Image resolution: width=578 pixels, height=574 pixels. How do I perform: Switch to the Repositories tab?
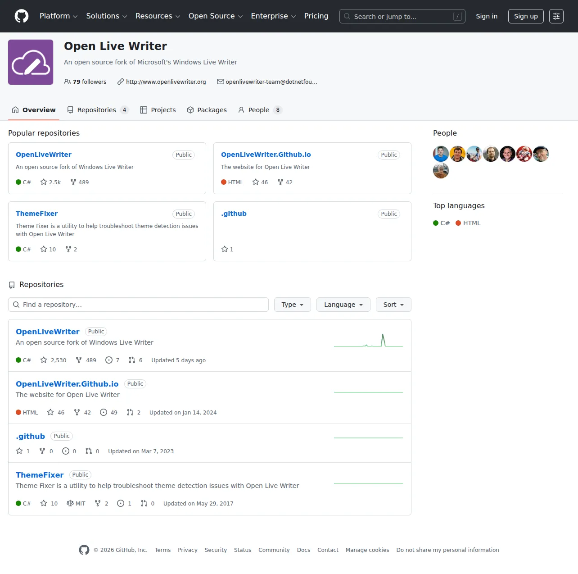tap(98, 110)
